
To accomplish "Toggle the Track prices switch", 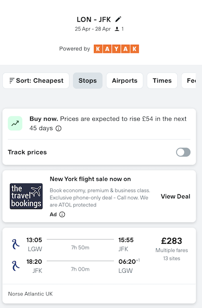I will tap(183, 152).
